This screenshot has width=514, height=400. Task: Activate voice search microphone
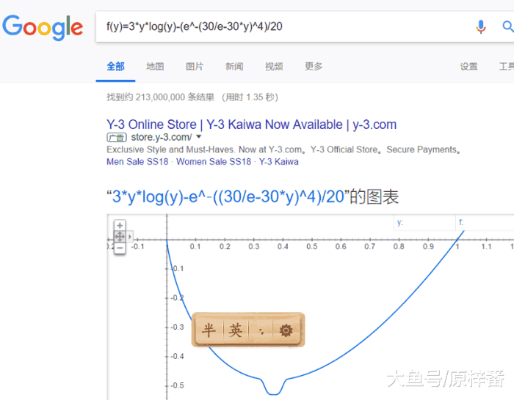click(x=481, y=27)
